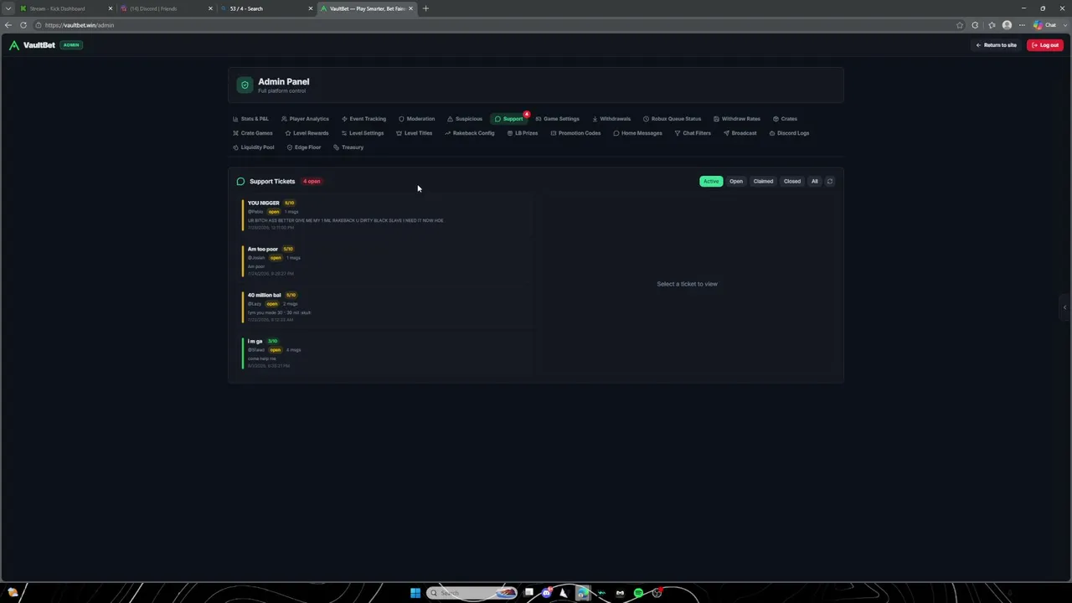
Task: Go to the LB Prizes tab
Action: coord(523,133)
